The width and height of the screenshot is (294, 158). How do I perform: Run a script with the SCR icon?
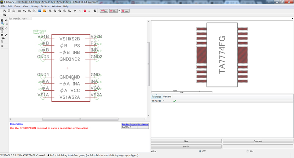click(x=40, y=11)
